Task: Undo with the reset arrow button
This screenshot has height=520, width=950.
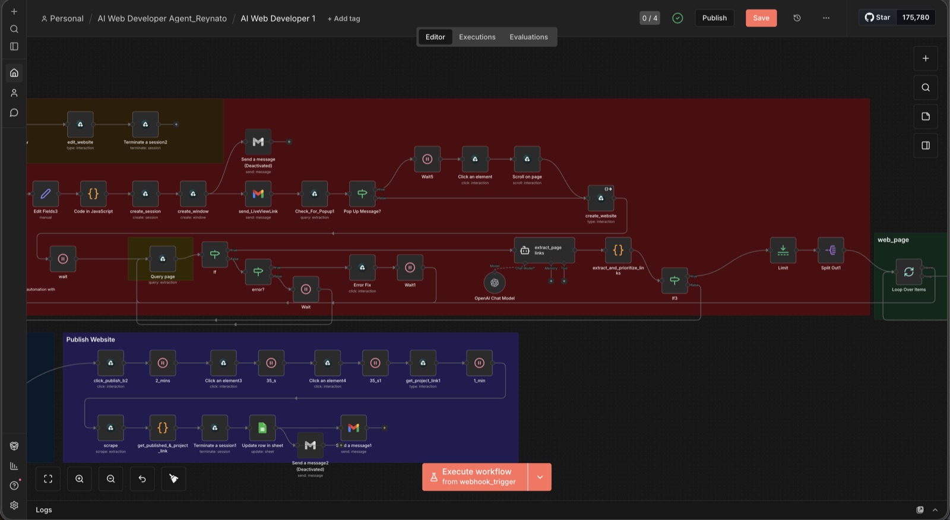Action: 142,479
